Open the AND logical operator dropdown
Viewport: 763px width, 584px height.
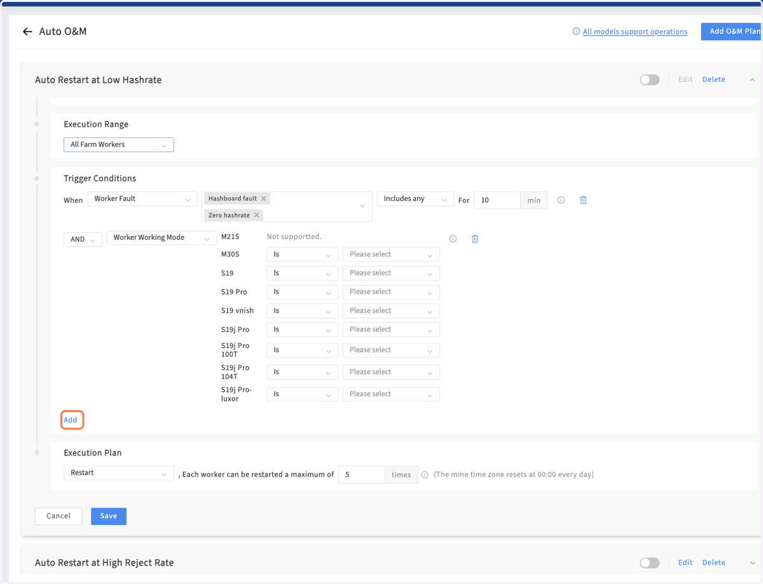pos(83,239)
